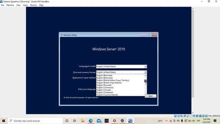Click the network adapter indicator in VirtualBox status bar

tap(185, 116)
